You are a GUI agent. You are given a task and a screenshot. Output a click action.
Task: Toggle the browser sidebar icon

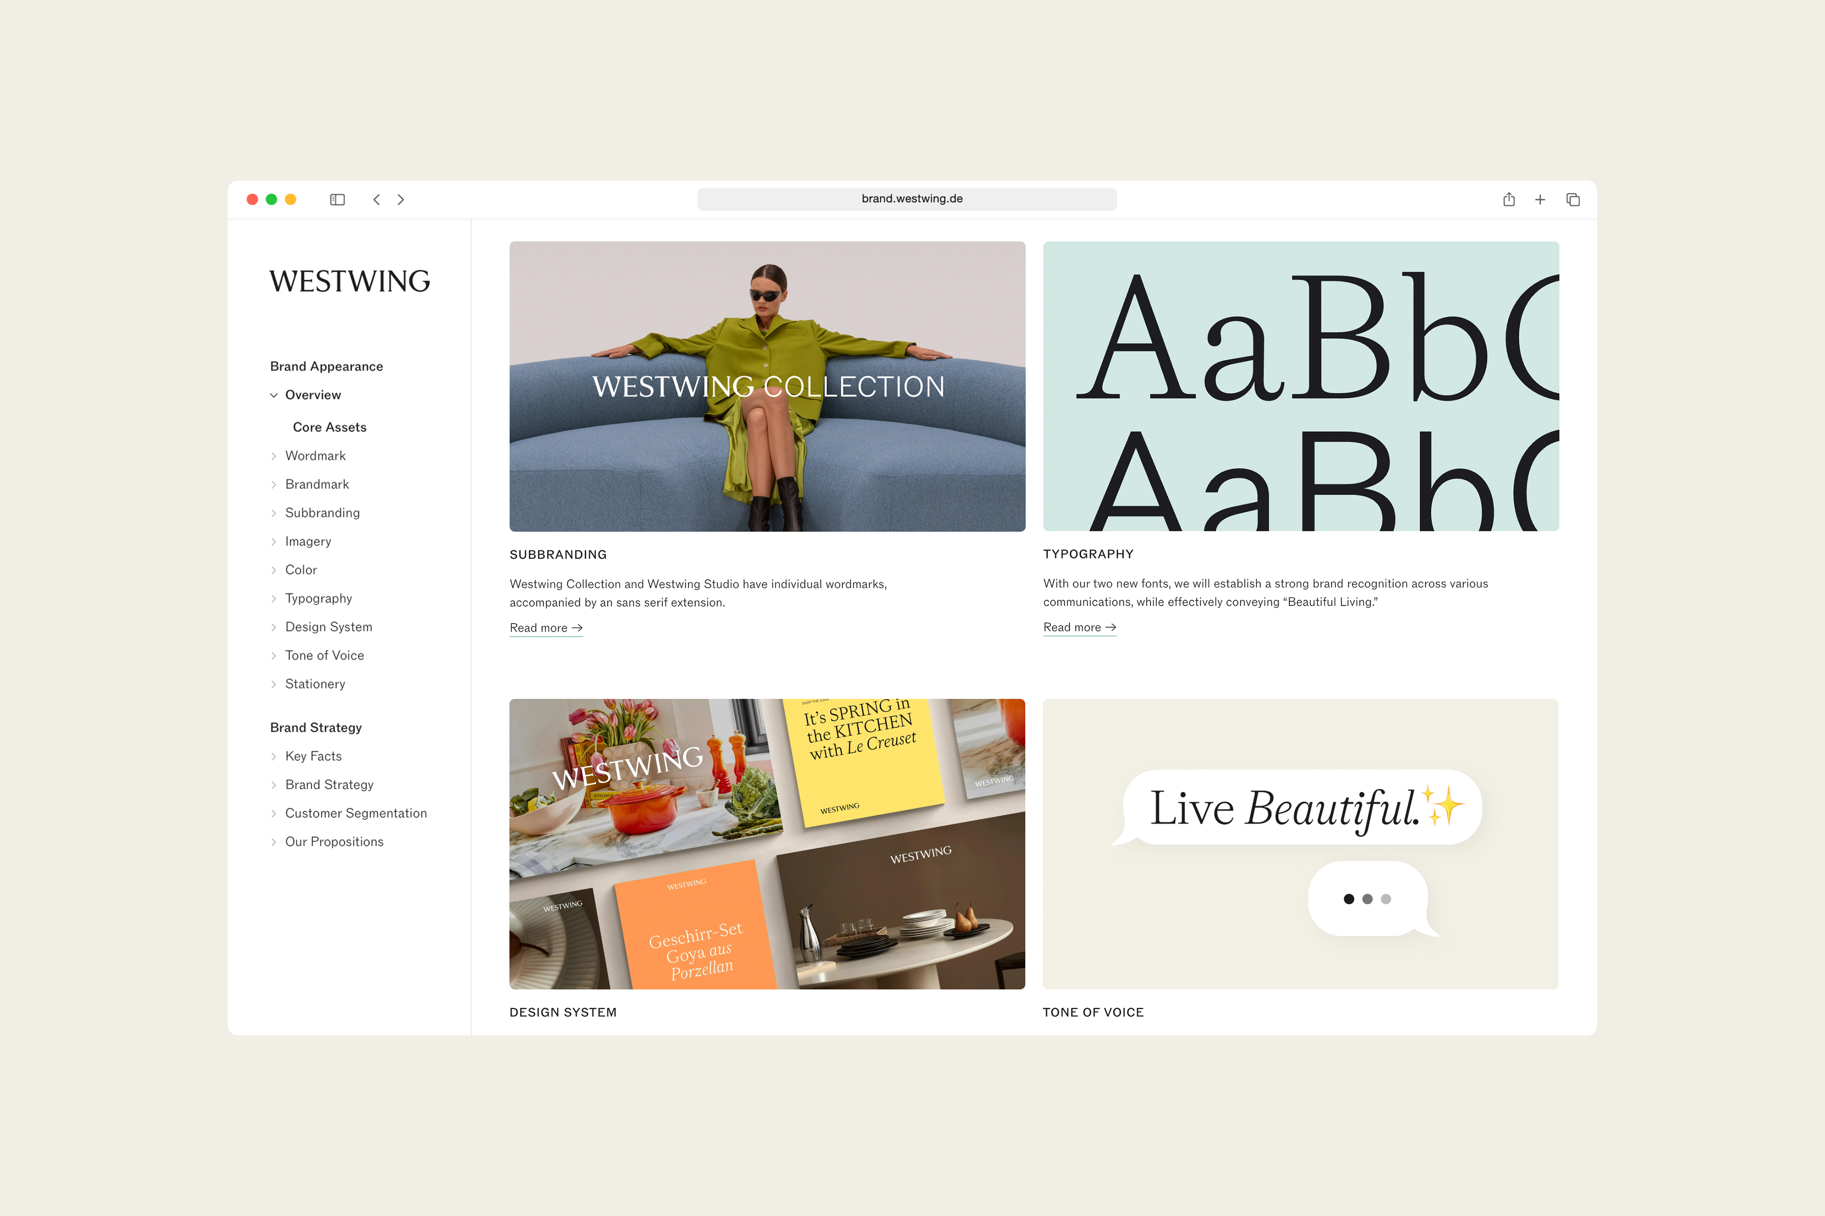337,199
